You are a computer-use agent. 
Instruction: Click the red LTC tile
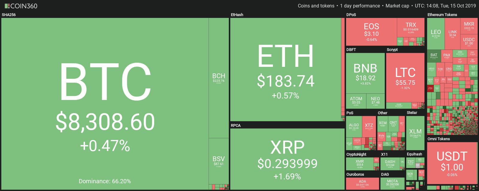pos(405,78)
